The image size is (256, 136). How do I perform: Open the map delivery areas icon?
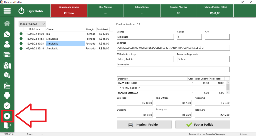point(7,65)
